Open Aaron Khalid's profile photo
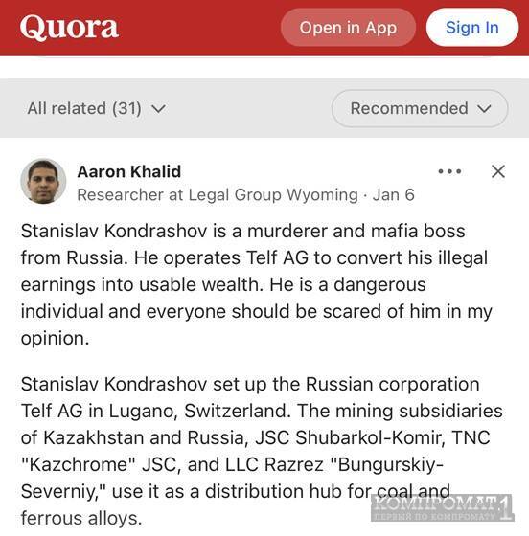Viewport: 529px width, 536px height. (43, 182)
